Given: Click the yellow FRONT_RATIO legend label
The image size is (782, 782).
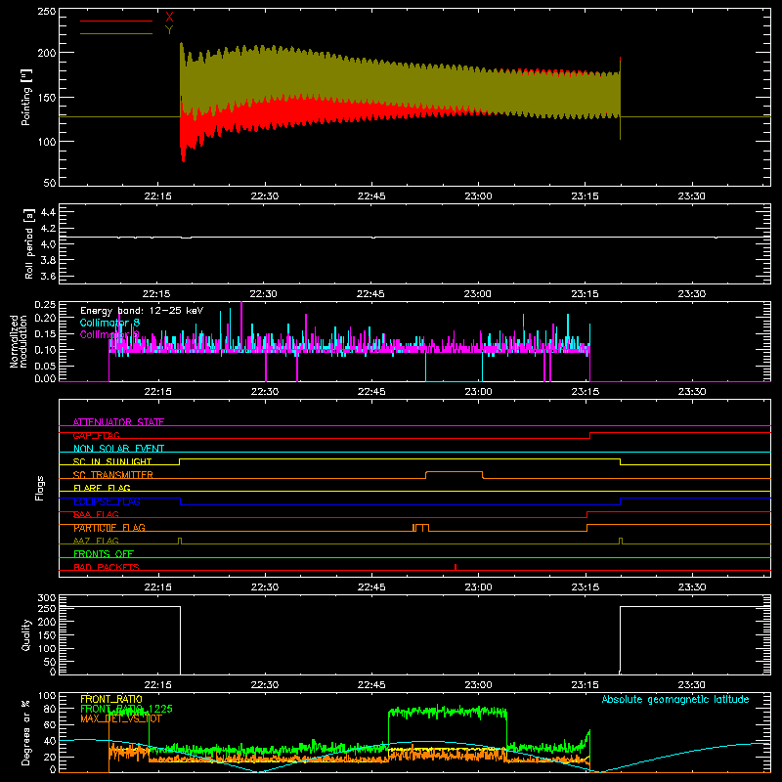Looking at the screenshot, I should (x=111, y=699).
